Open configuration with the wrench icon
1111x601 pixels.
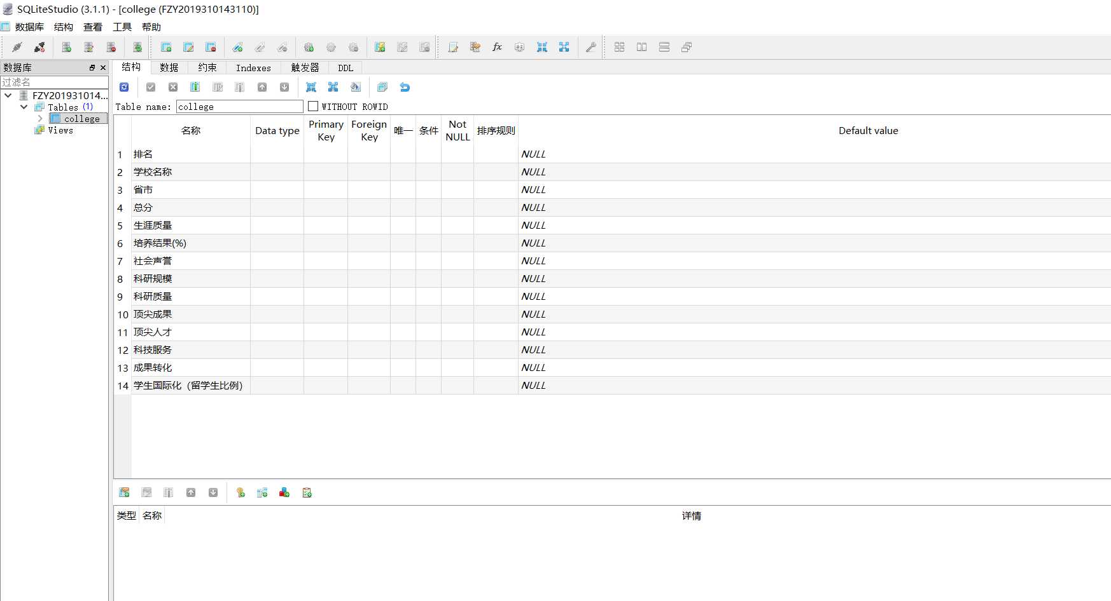coord(590,47)
